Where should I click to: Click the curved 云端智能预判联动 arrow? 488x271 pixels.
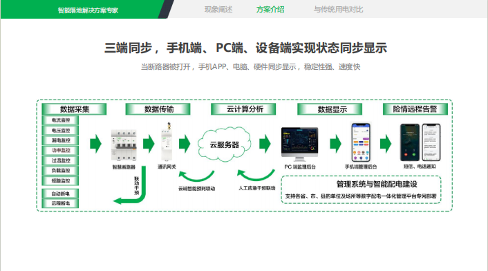pyautogui.click(x=196, y=176)
